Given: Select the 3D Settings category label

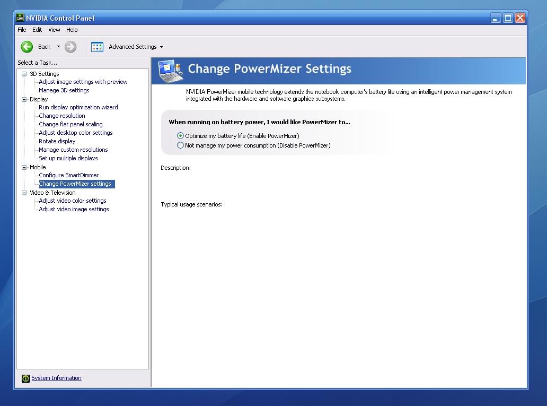Looking at the screenshot, I should (45, 74).
